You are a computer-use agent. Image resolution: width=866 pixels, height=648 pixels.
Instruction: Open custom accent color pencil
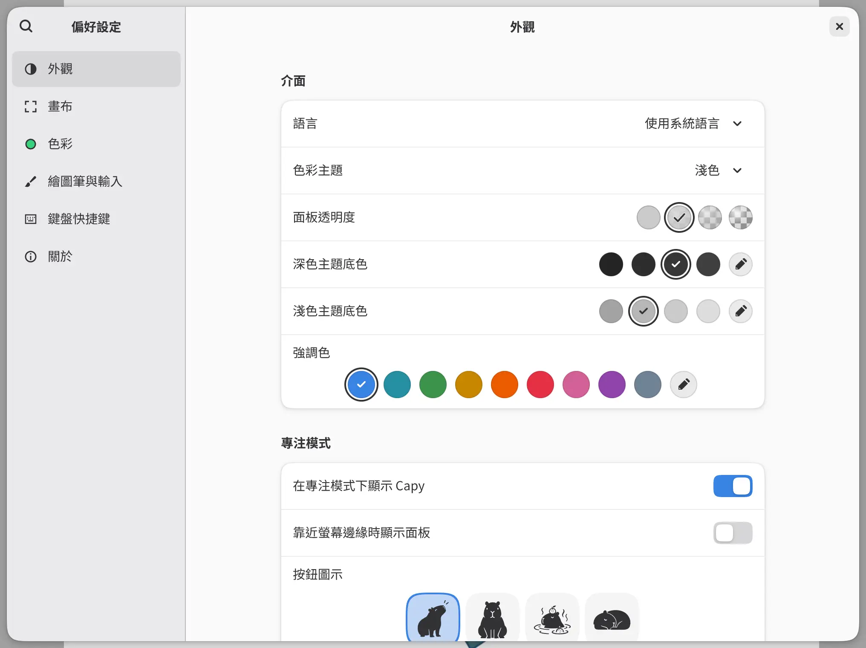[x=684, y=385]
